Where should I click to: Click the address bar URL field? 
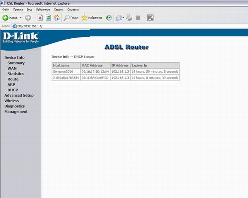point(116,26)
